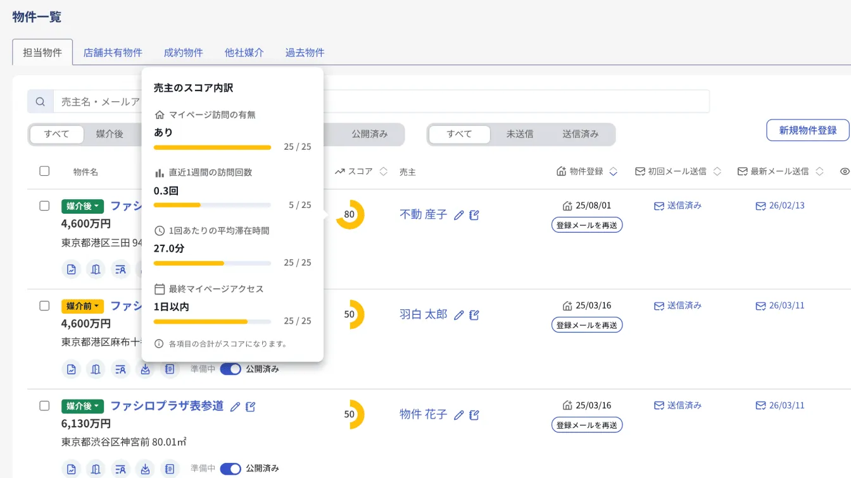Click building icon in 麻布十 property row
The image size is (851, 478).
coord(96,369)
